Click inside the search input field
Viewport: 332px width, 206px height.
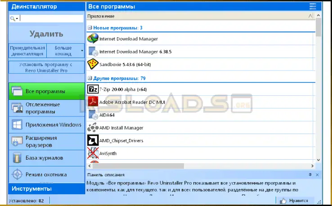click(51, 18)
